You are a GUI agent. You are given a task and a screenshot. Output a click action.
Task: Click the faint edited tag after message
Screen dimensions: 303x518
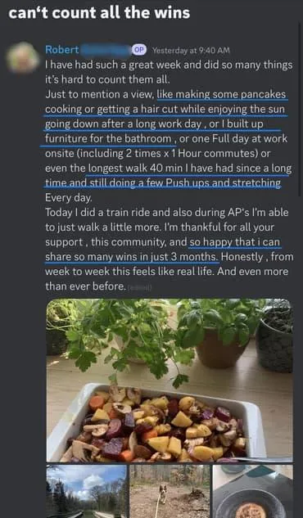[x=140, y=287]
